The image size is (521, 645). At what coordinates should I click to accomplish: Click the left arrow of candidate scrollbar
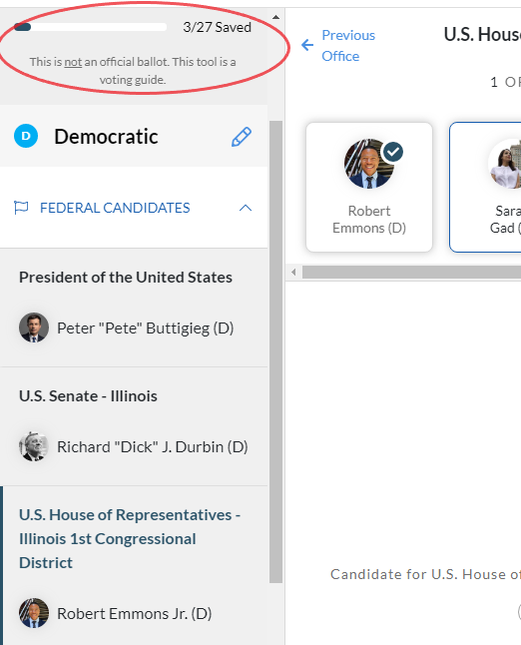[293, 272]
